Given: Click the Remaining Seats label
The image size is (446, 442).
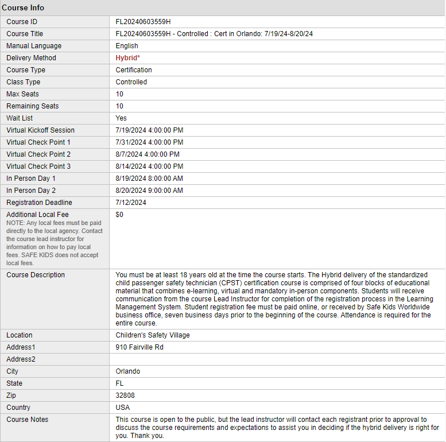Looking at the screenshot, I should pos(32,106).
